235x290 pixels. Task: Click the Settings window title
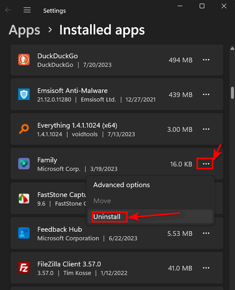point(54,11)
